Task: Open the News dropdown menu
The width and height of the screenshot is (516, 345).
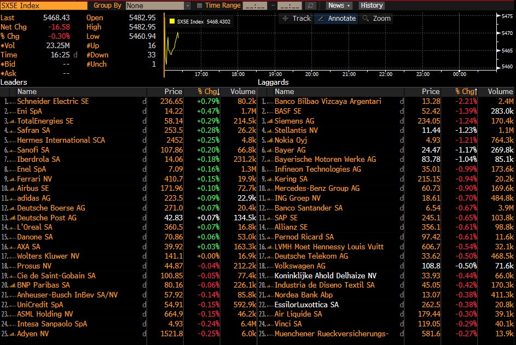Action: [339, 5]
